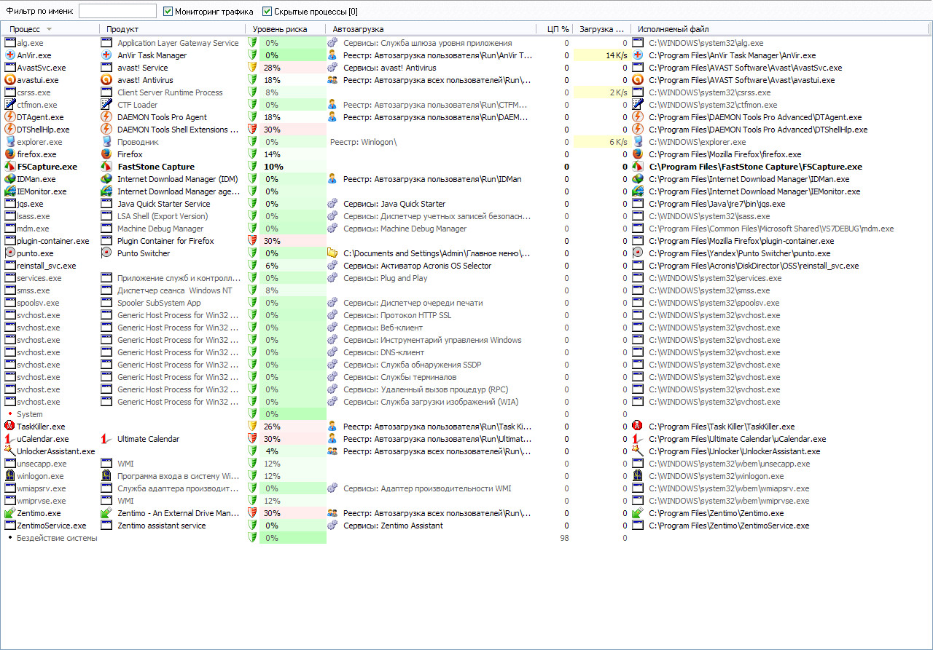Screen dimensions: 933x650
Task: Click Сервисы: Zentimo Assistant entry
Action: (393, 526)
